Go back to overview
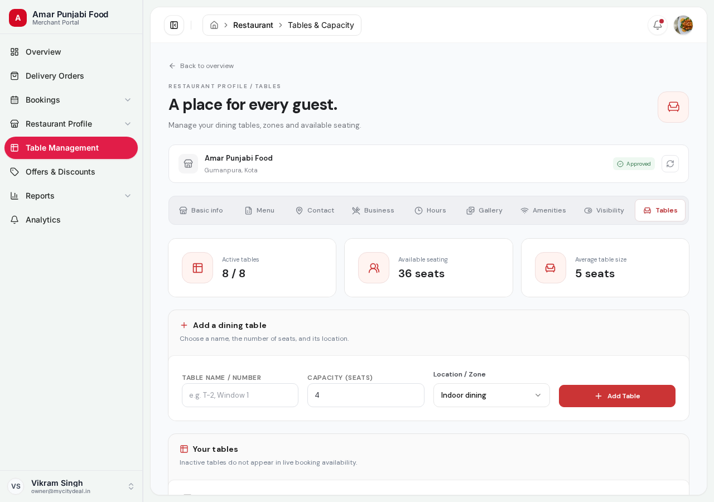This screenshot has height=502, width=714. pos(201,66)
